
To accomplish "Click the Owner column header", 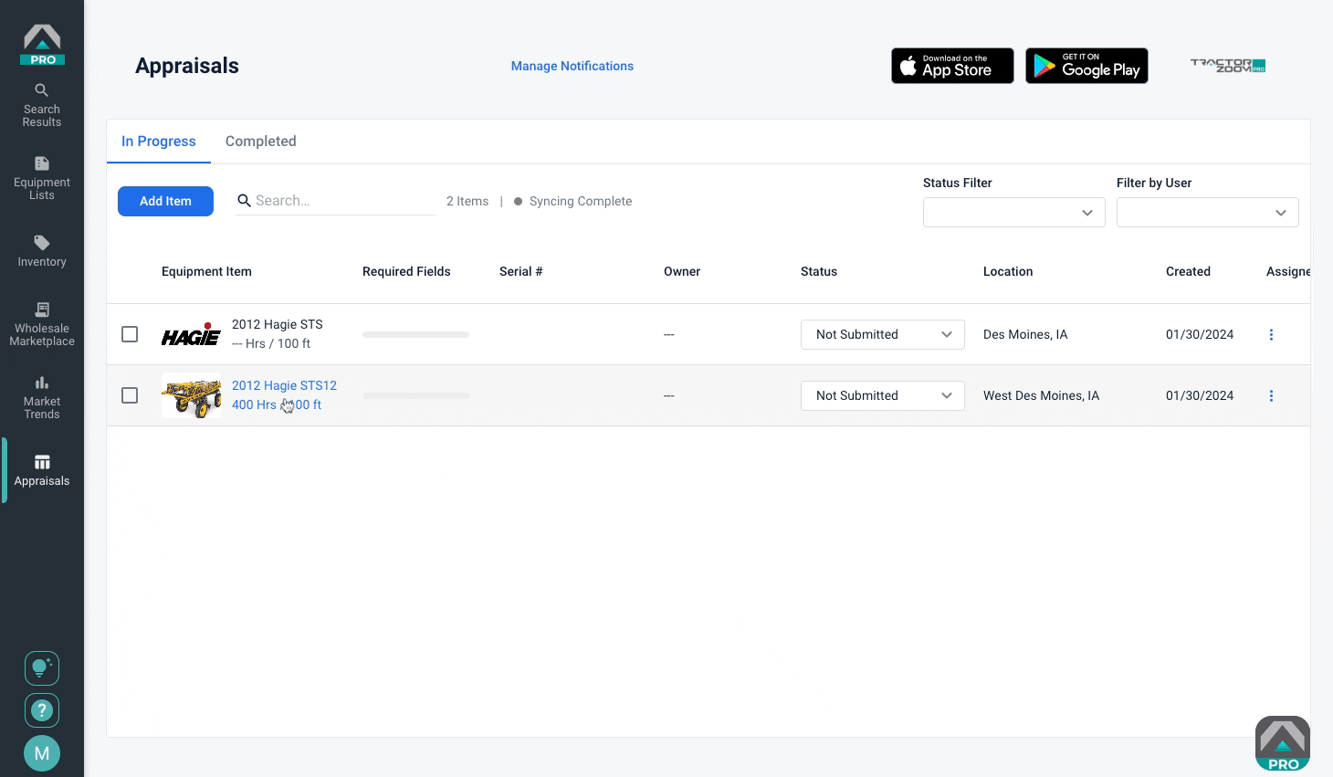I will (682, 271).
